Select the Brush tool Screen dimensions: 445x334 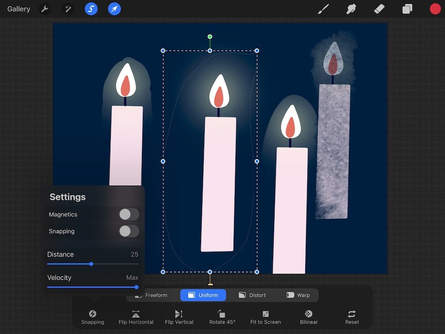click(323, 8)
